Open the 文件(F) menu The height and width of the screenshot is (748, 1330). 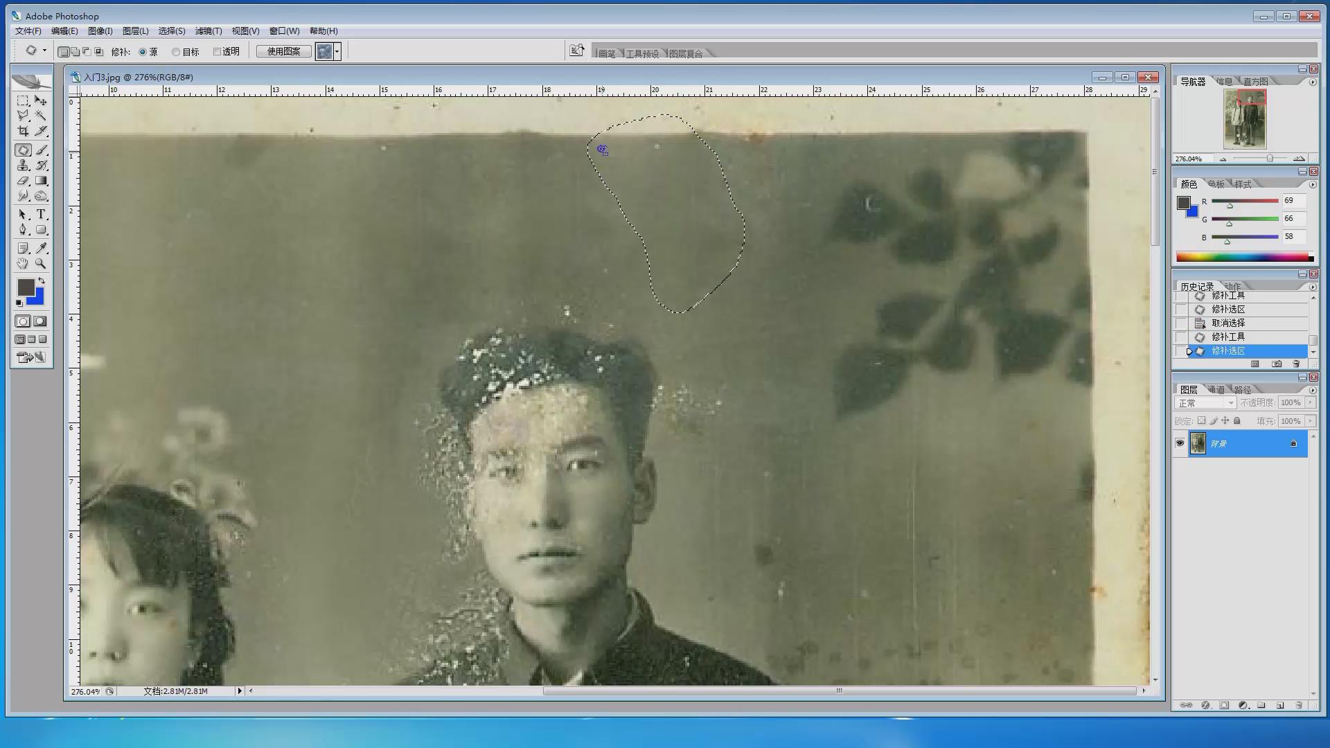click(28, 31)
